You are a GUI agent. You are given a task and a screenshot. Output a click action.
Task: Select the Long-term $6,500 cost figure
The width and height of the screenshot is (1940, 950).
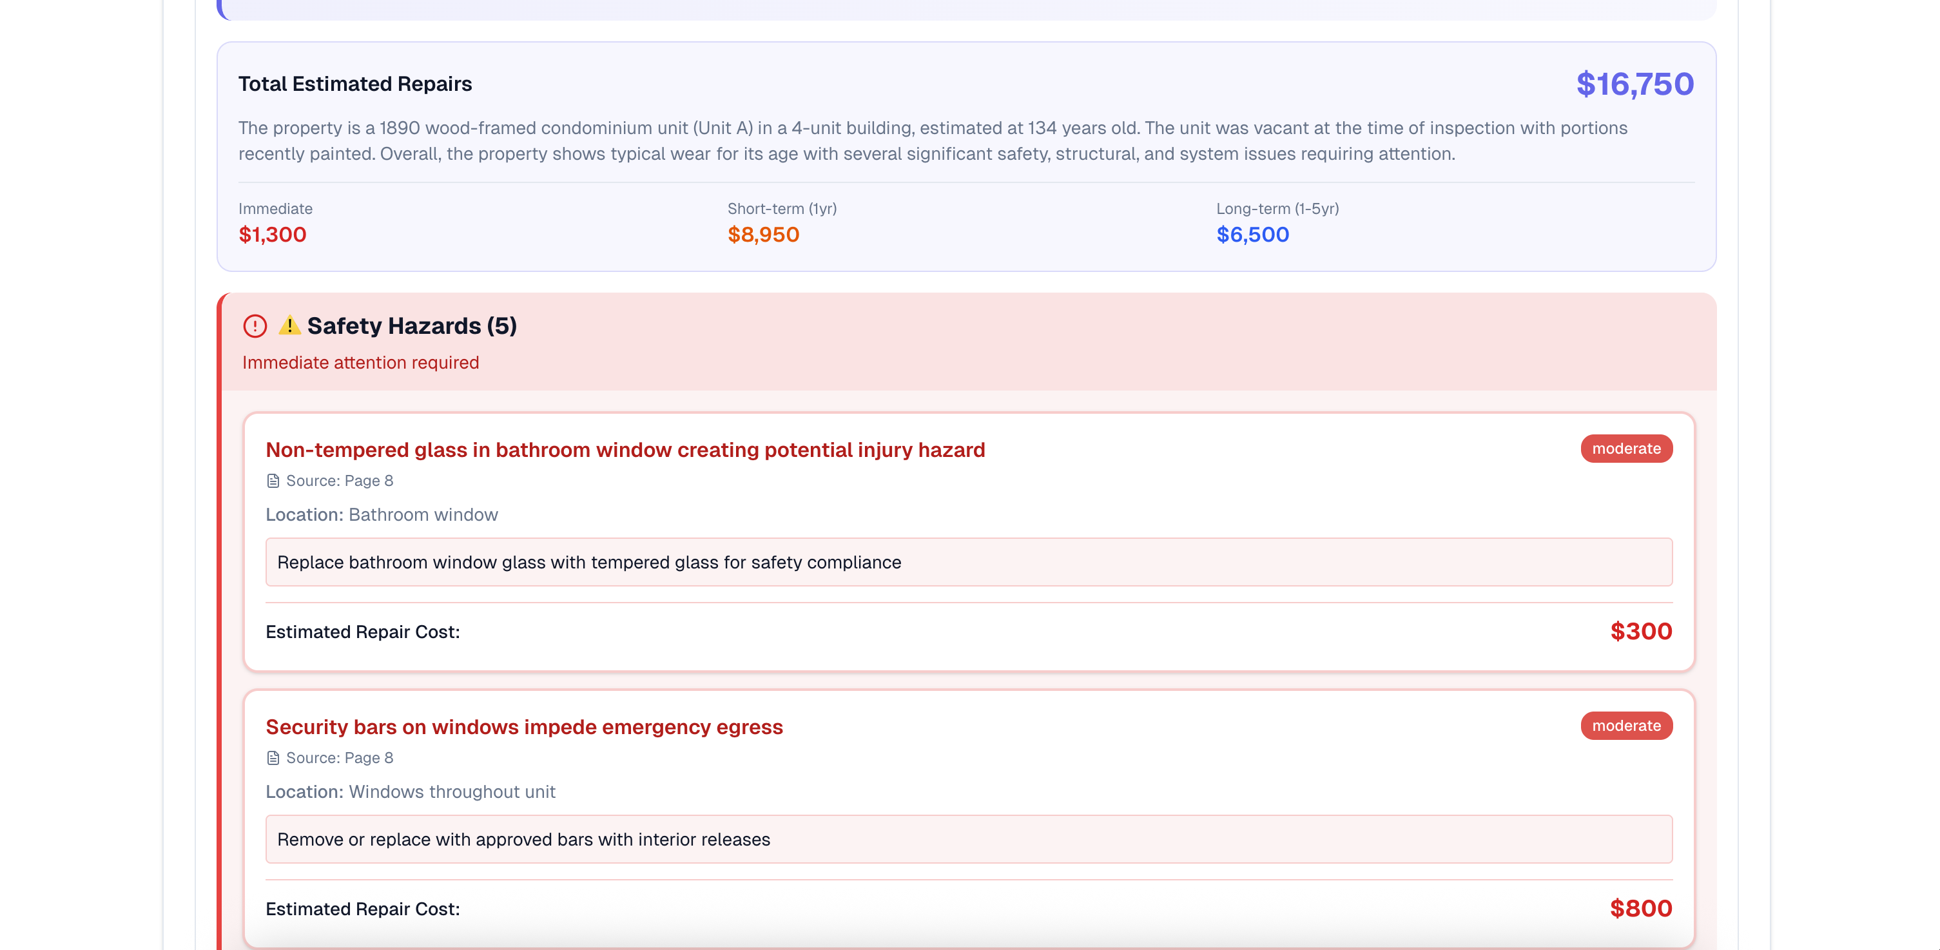pyautogui.click(x=1252, y=235)
